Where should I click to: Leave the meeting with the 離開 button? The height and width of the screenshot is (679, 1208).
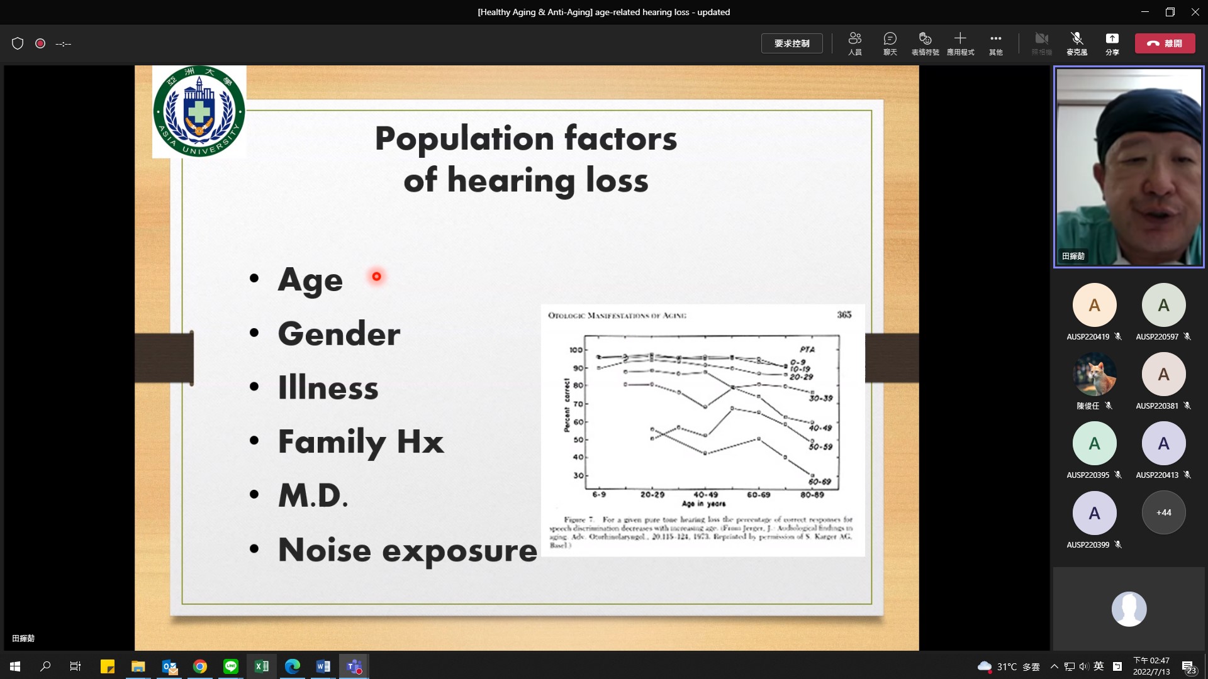[x=1165, y=43]
